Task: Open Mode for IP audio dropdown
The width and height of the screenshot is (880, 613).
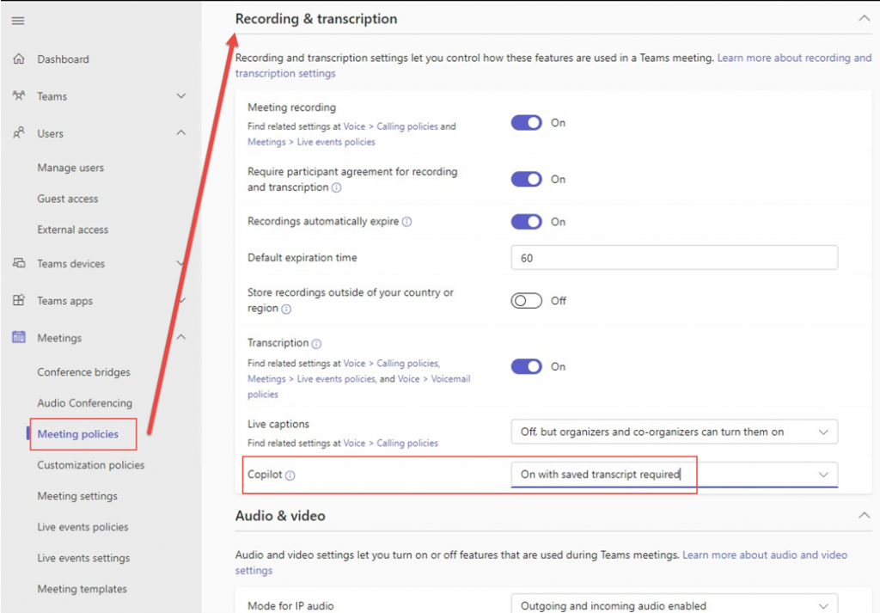Action: point(674,605)
